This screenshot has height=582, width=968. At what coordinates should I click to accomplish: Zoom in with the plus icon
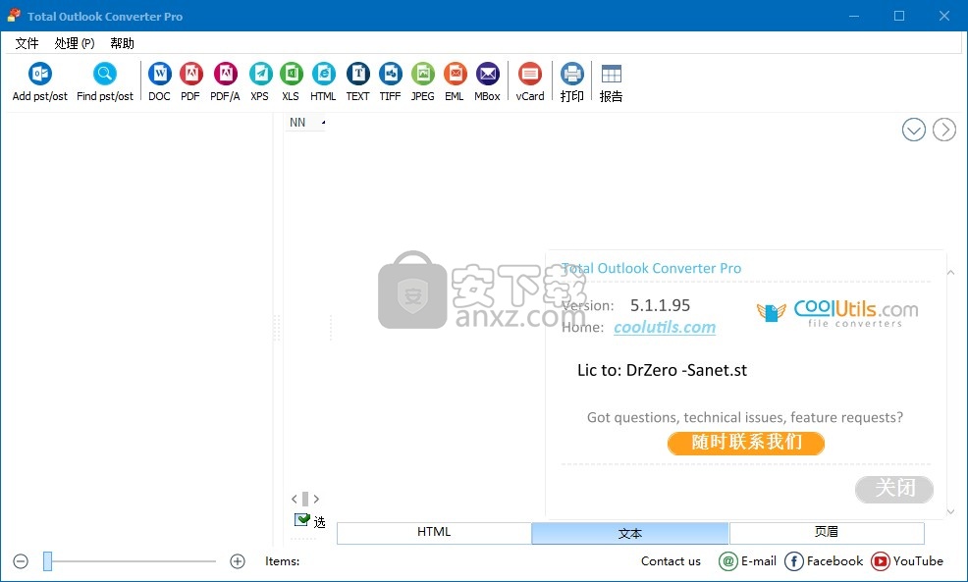click(x=238, y=561)
